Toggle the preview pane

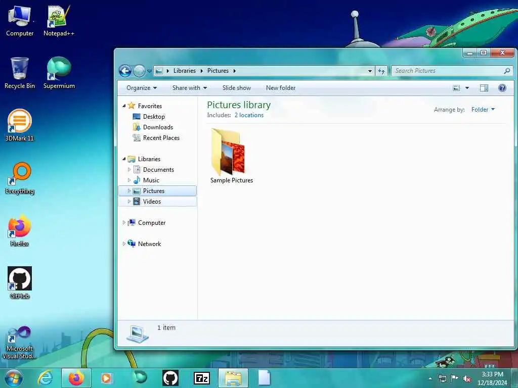click(484, 88)
